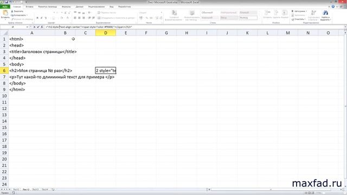The image size is (347, 195).
Task: Click the top vertical align icon
Action: (x=75, y=12)
